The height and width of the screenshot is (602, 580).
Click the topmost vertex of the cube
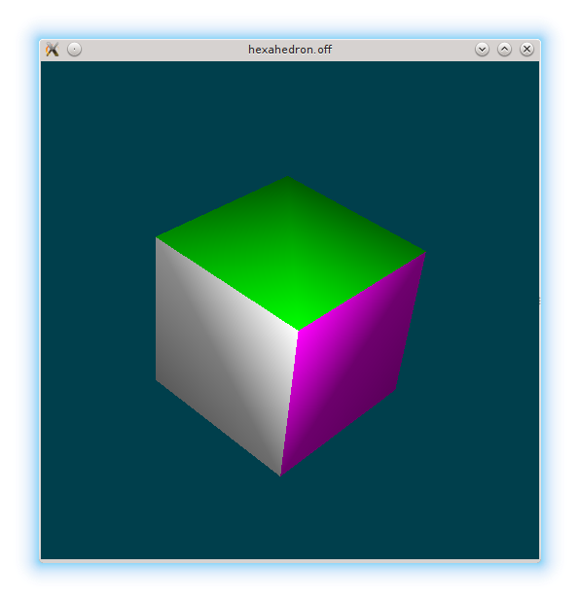pos(288,176)
